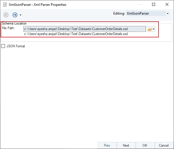The height and width of the screenshot is (149, 174).
Task: Click the back navigation arrow icon
Action: (6, 15)
